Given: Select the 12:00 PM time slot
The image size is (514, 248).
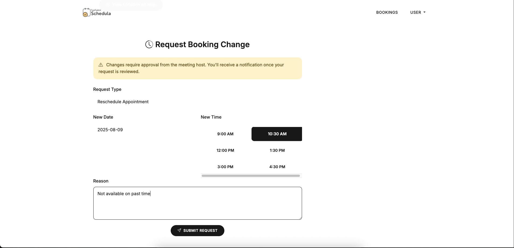Looking at the screenshot, I should pyautogui.click(x=225, y=150).
